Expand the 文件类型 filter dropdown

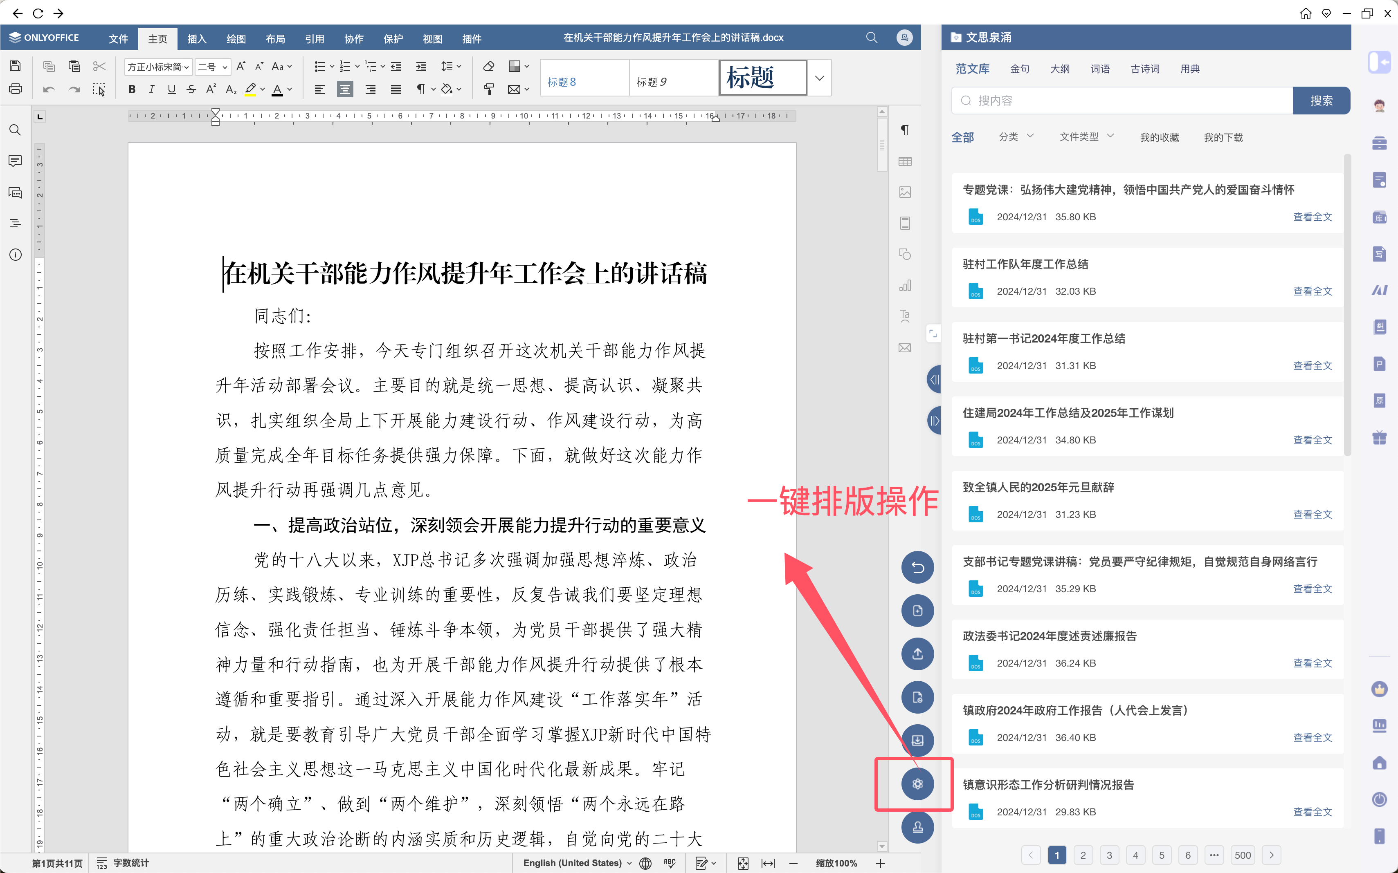click(x=1087, y=137)
